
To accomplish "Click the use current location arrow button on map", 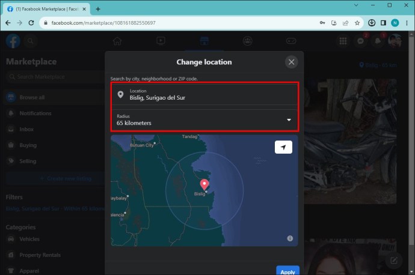I will 283,147.
